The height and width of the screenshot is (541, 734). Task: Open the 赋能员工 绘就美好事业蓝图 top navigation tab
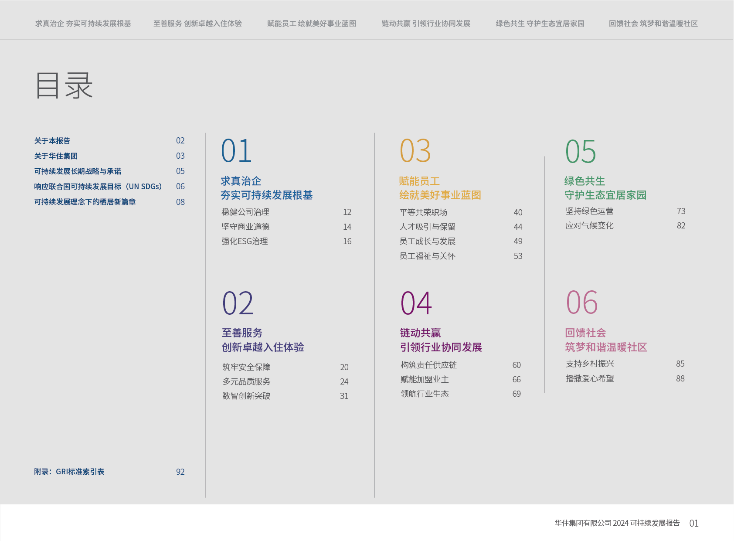pos(312,24)
